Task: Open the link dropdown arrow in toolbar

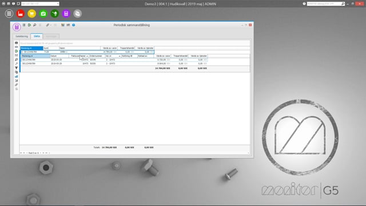Action: (x=51, y=25)
